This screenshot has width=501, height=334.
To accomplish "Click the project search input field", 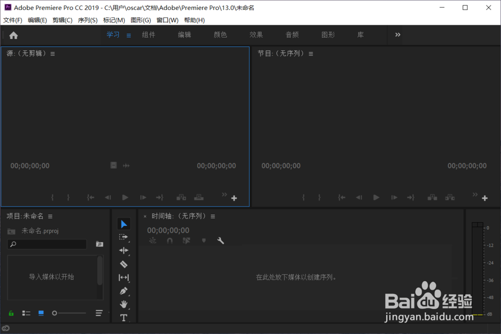I will 47,244.
